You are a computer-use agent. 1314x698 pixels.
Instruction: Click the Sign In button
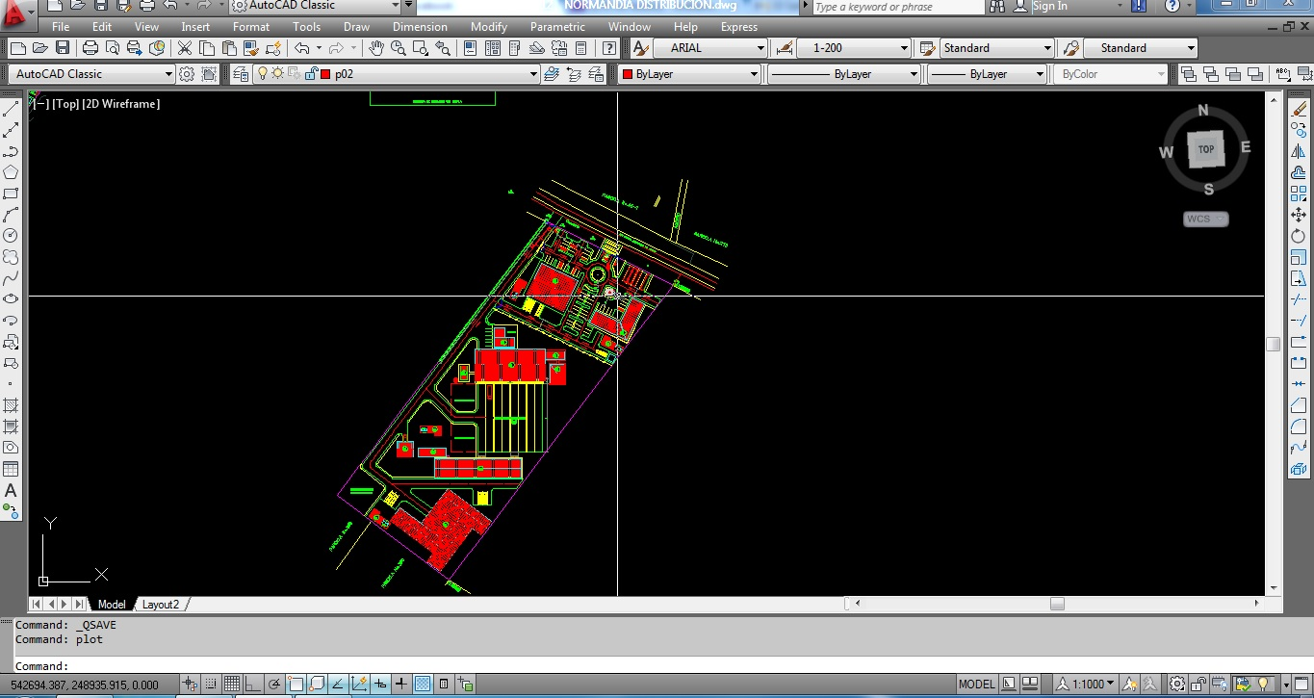1049,7
